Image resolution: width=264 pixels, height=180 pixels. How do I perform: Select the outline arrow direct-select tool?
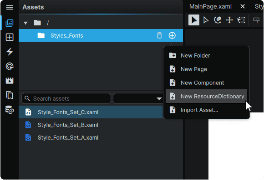pos(206,20)
